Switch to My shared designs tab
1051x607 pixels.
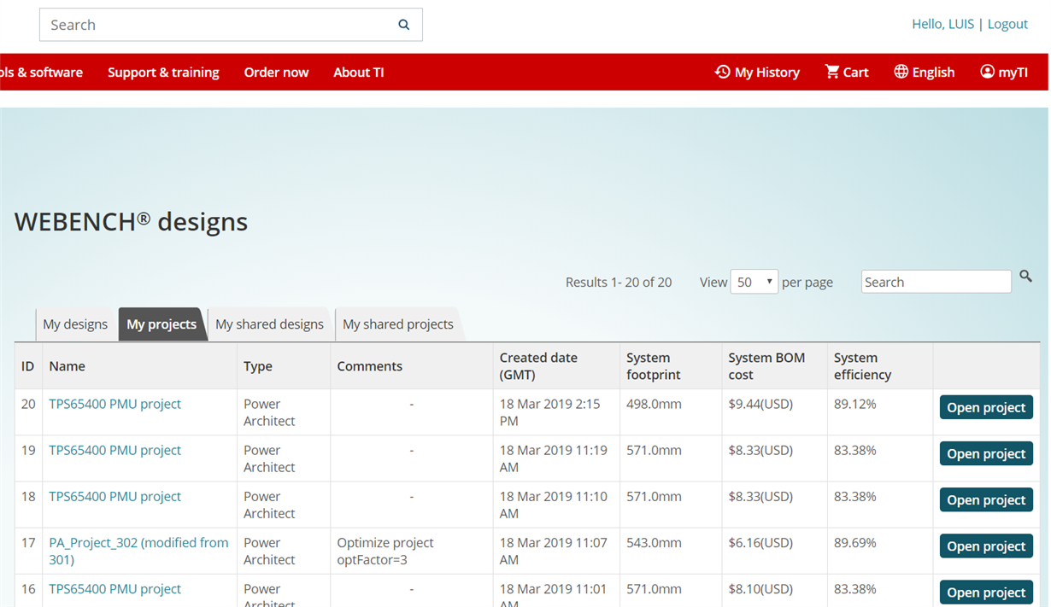pyautogui.click(x=270, y=324)
